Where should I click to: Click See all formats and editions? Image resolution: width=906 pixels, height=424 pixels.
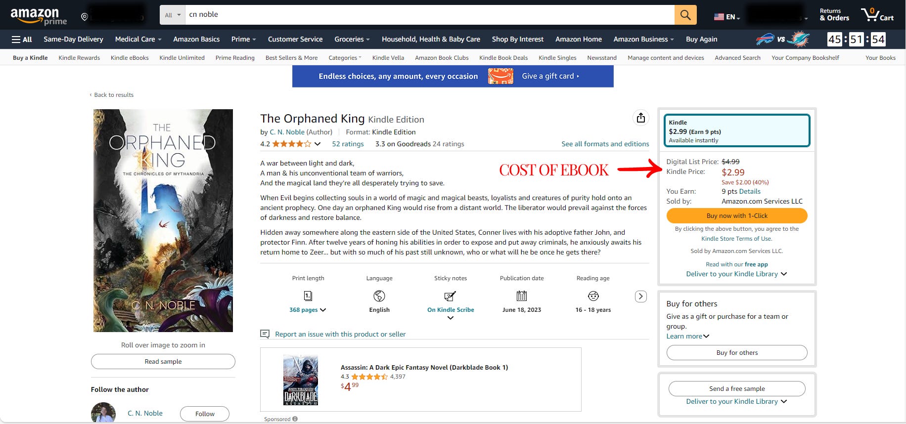pos(605,144)
